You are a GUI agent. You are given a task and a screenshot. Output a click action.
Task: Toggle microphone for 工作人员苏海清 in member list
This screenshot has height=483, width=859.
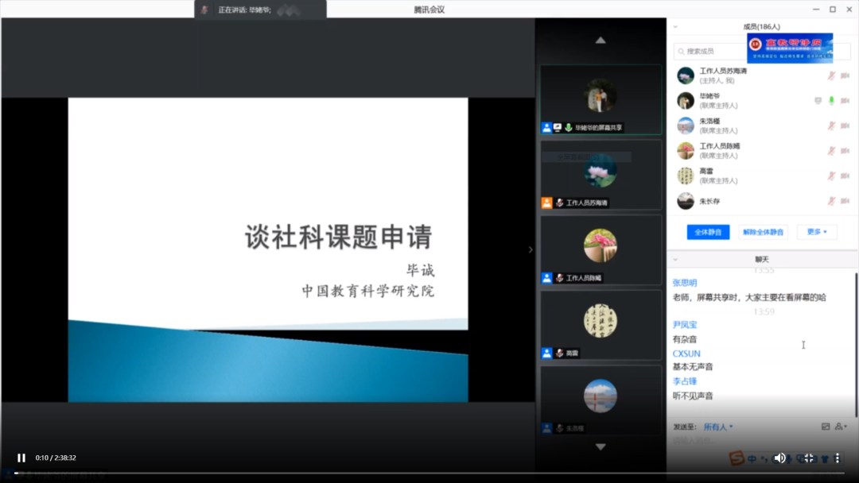click(831, 75)
